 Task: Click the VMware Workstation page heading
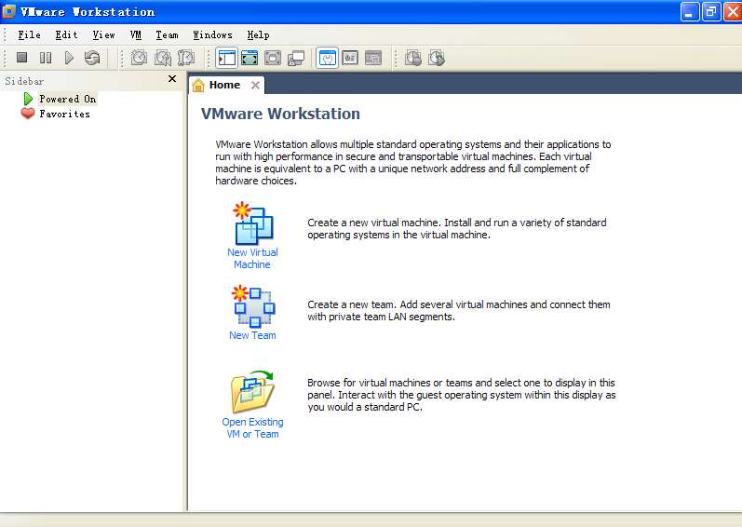(280, 114)
